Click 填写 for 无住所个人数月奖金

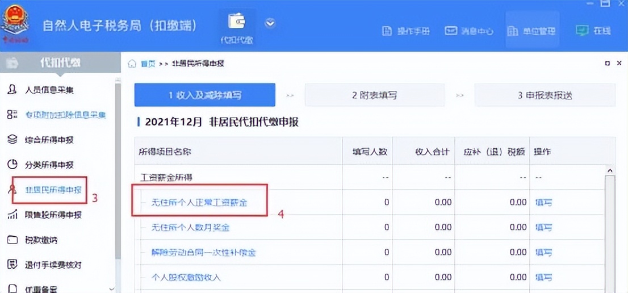click(543, 227)
